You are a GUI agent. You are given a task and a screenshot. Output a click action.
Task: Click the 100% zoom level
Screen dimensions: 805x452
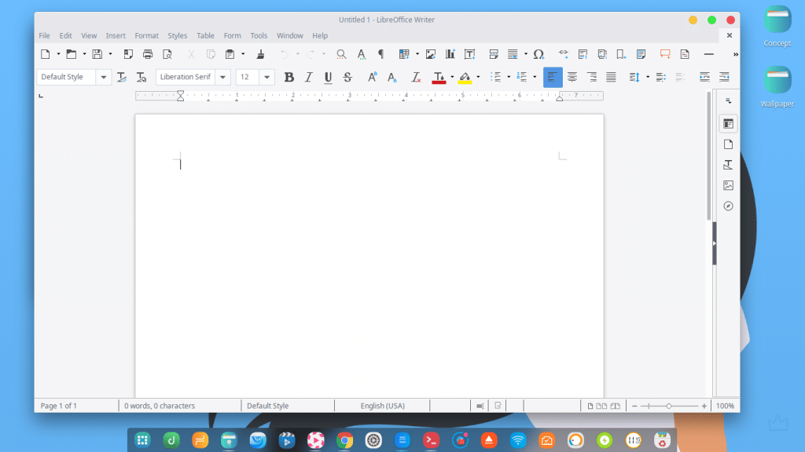click(x=725, y=406)
